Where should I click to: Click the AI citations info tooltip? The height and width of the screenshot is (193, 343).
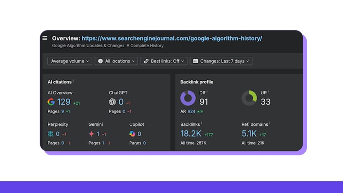click(73, 80)
